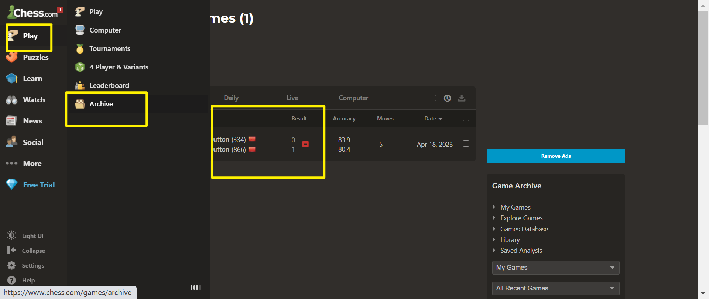The image size is (709, 299).
Task: Select the Apr 18, 2023 game checkbox
Action: point(466,143)
